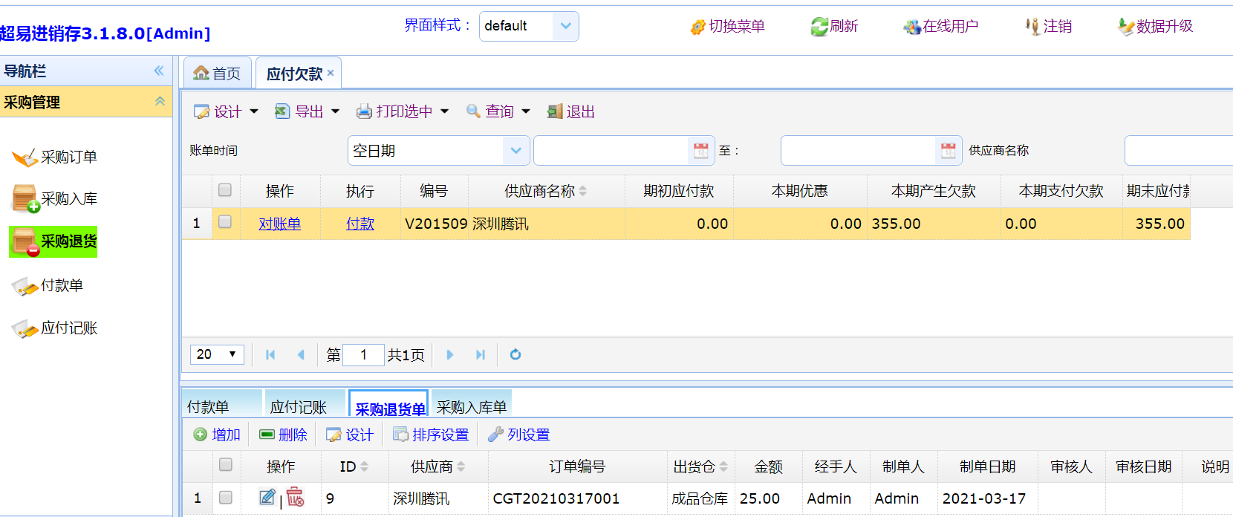Open calendar picker for start date

pyautogui.click(x=700, y=151)
